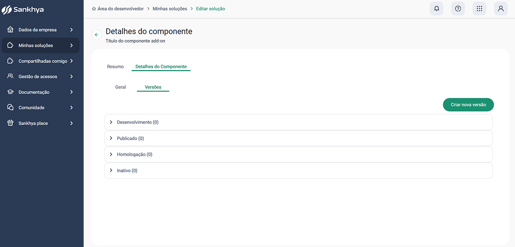The width and height of the screenshot is (515, 247).
Task: Switch to the Resumo tab
Action: pyautogui.click(x=115, y=67)
